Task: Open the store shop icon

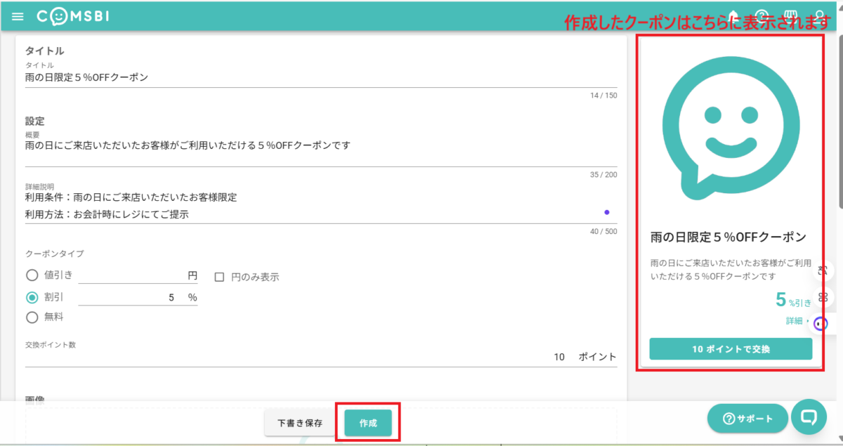Action: pyautogui.click(x=791, y=16)
